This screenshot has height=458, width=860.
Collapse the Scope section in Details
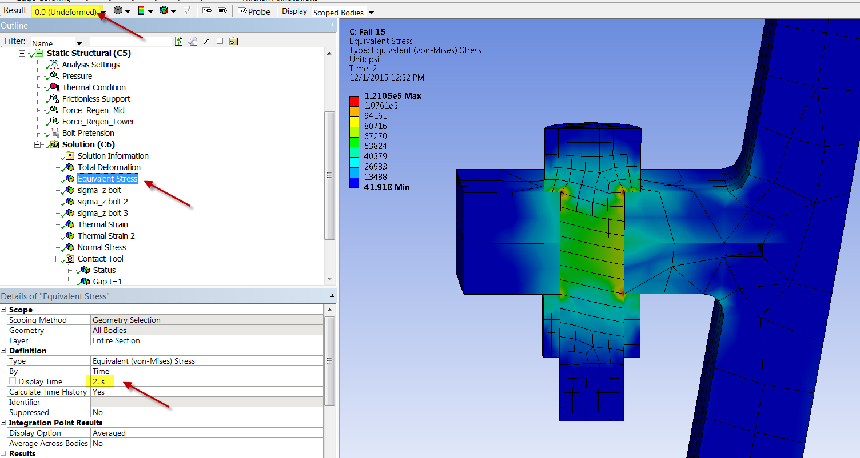tap(3, 310)
